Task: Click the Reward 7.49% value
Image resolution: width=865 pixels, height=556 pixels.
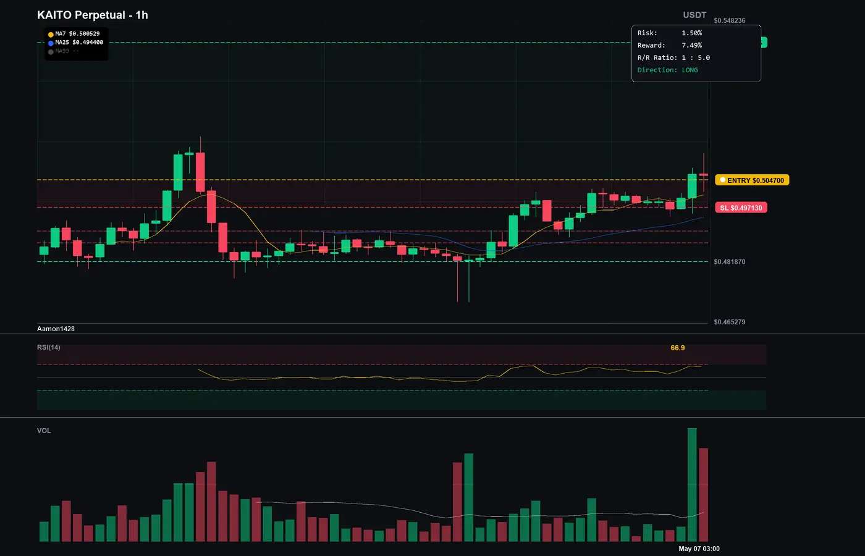Action: (x=692, y=45)
